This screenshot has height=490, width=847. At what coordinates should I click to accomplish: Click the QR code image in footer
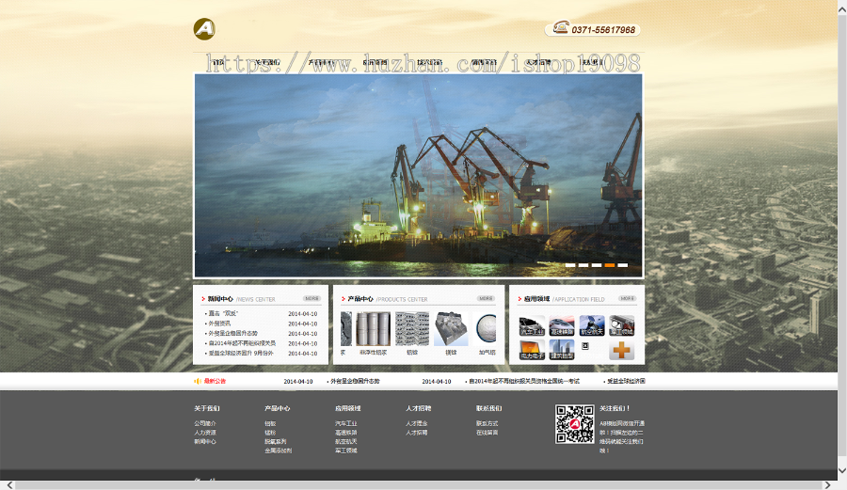pyautogui.click(x=575, y=424)
